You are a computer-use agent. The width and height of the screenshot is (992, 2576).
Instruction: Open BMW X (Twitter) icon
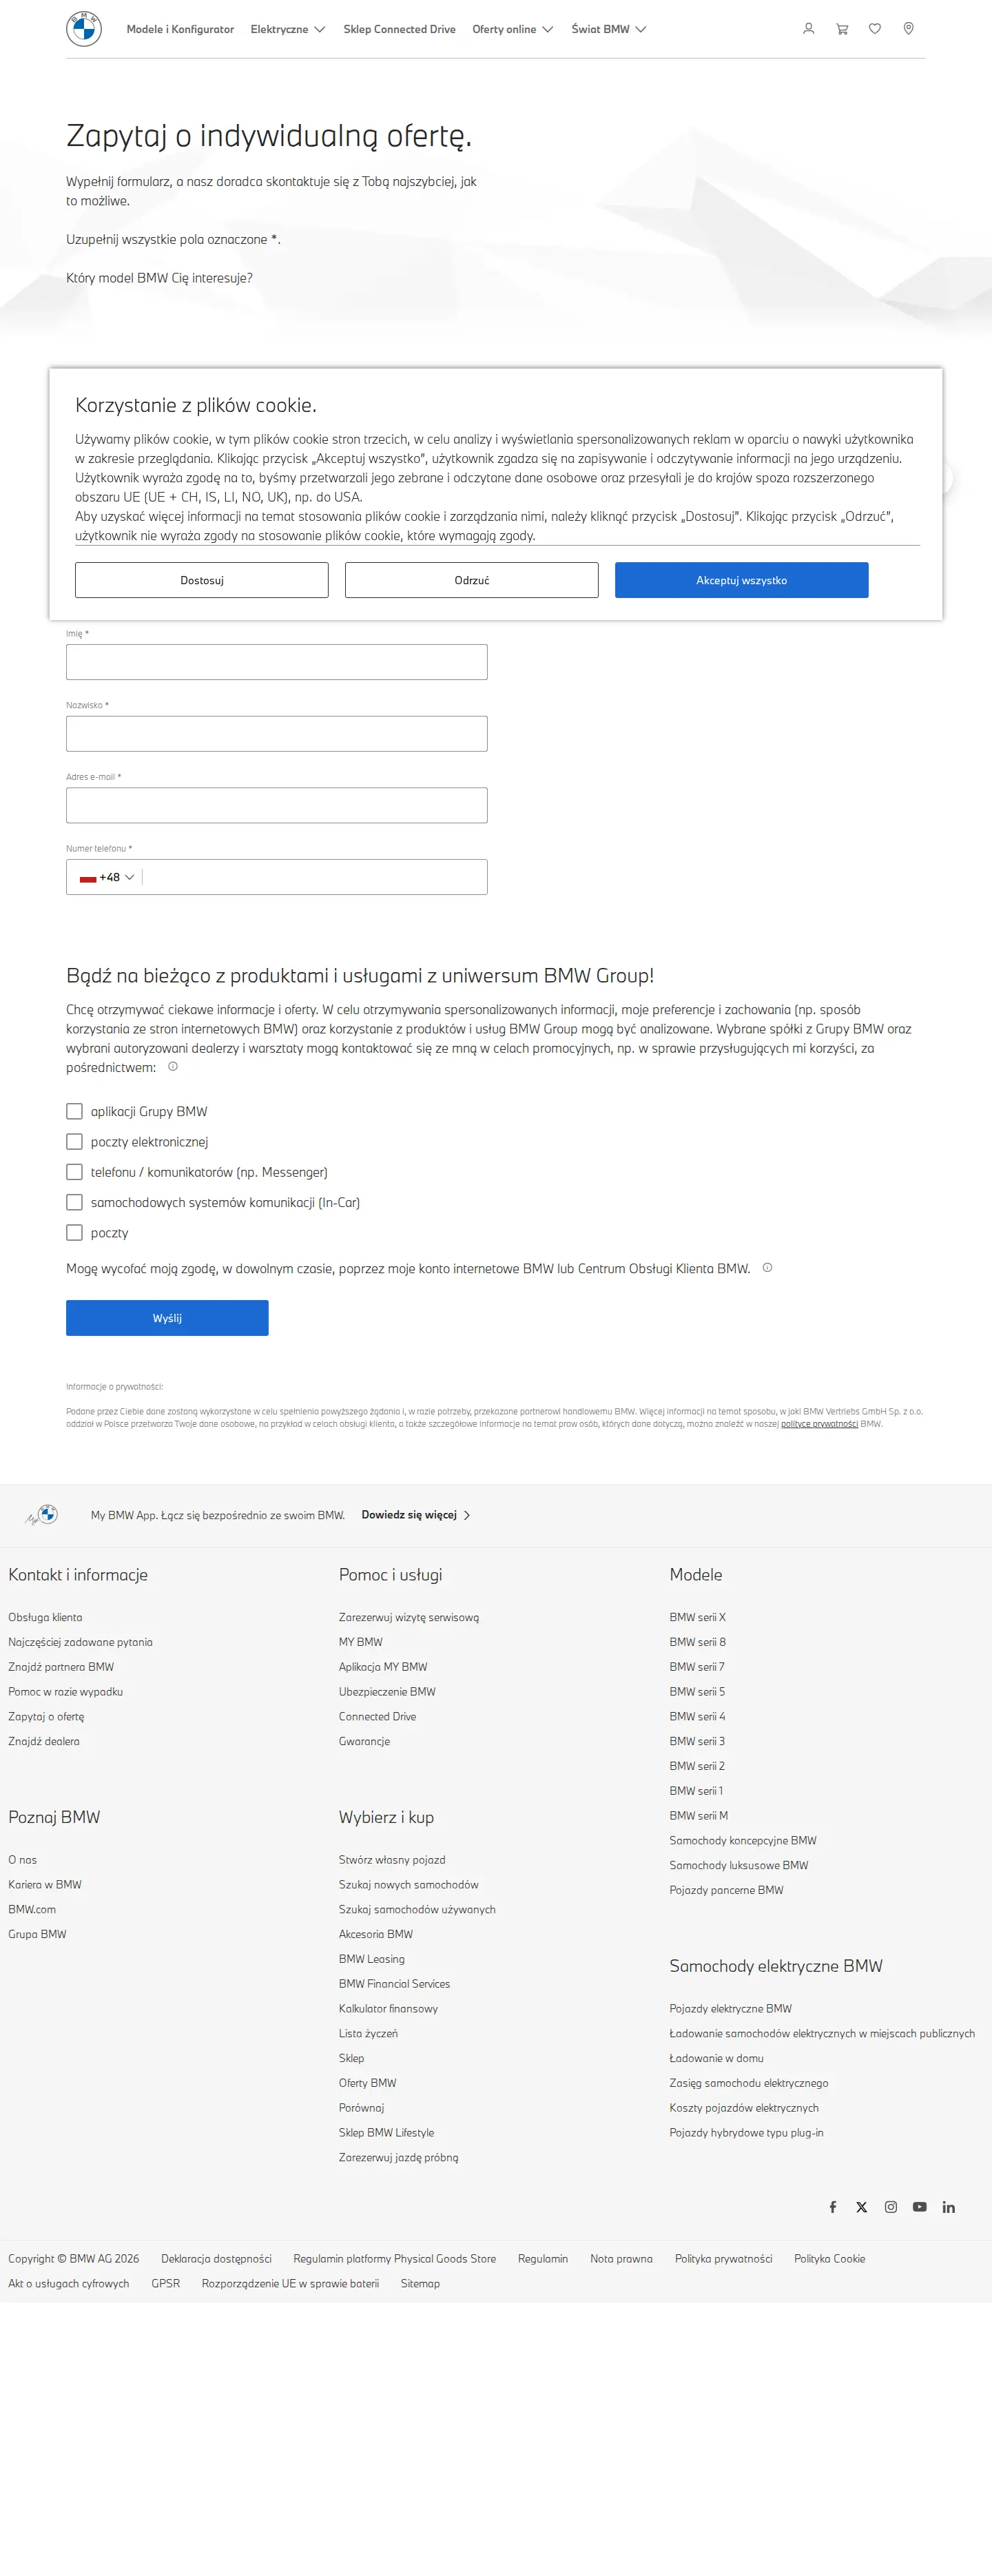pyautogui.click(x=861, y=2207)
